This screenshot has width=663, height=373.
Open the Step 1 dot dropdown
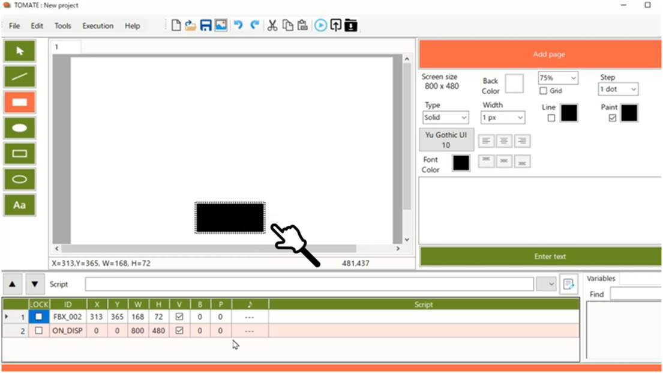click(x=618, y=89)
